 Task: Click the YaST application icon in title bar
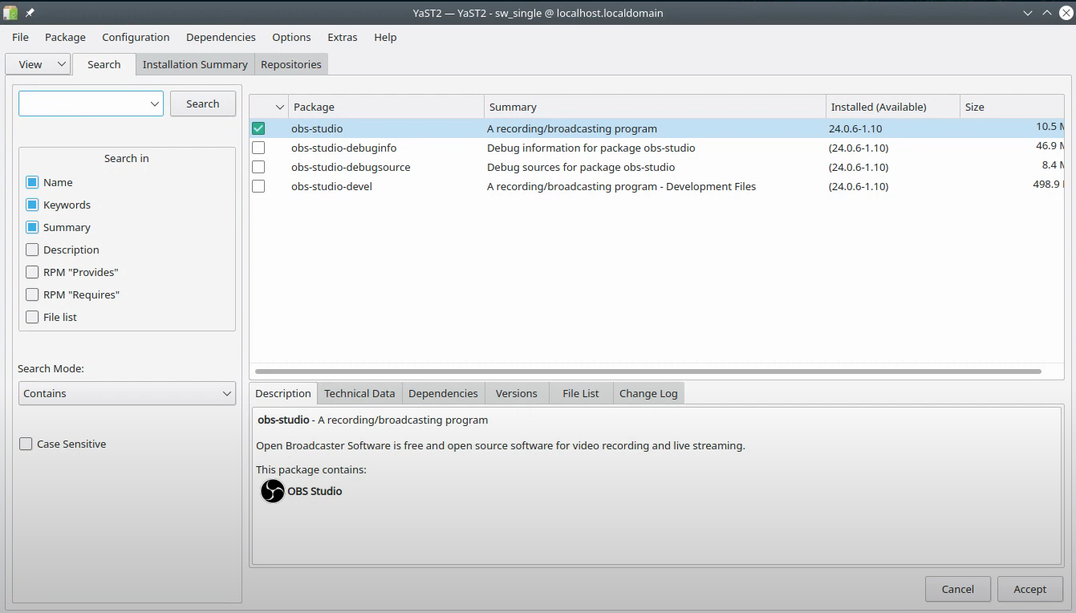click(x=10, y=13)
